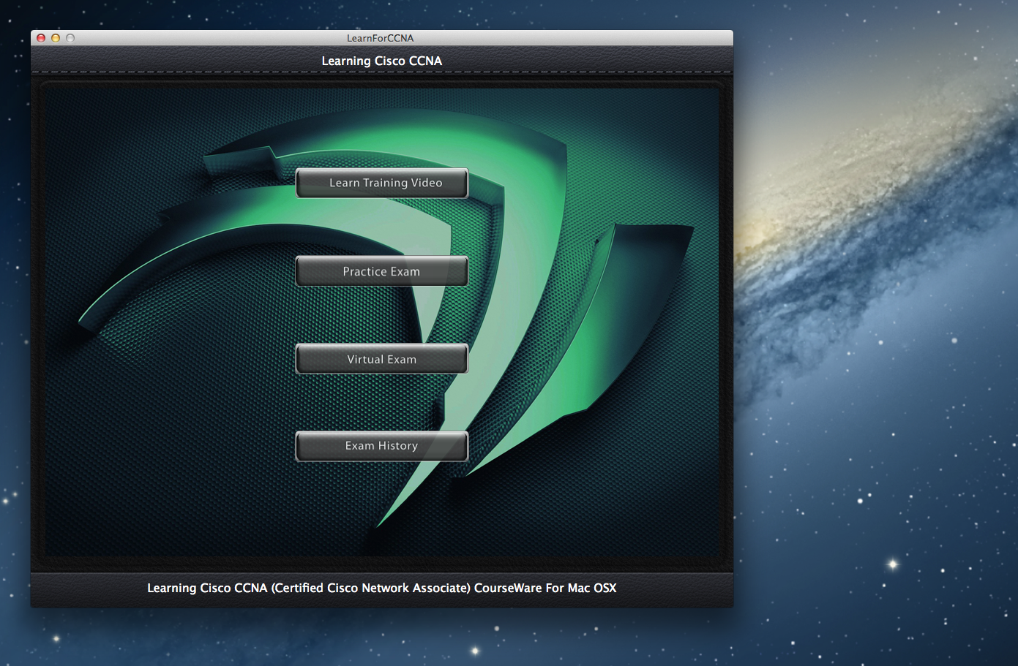This screenshot has height=666, width=1018.
Task: Click the disabled zoom window button
Action: (70, 38)
